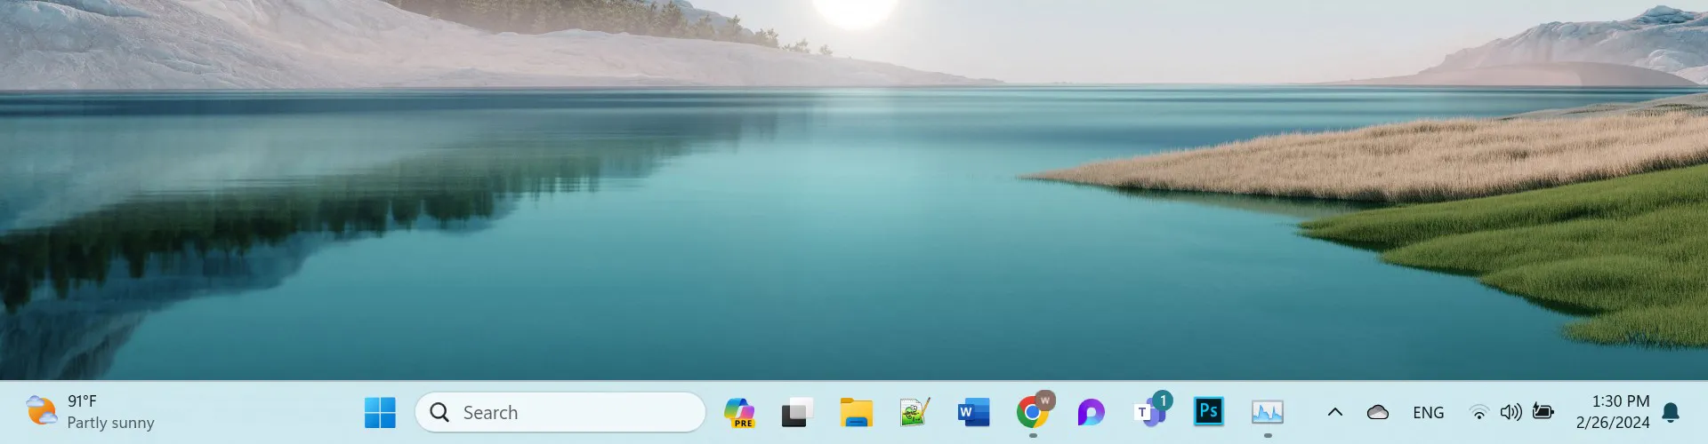
Task: Open notifications bell icon
Action: [x=1671, y=412]
